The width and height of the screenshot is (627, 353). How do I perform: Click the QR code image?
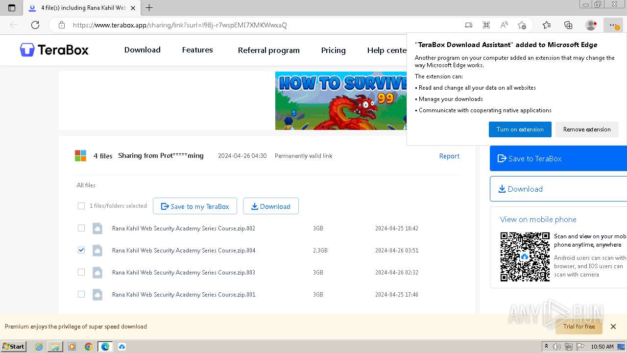pos(525,257)
